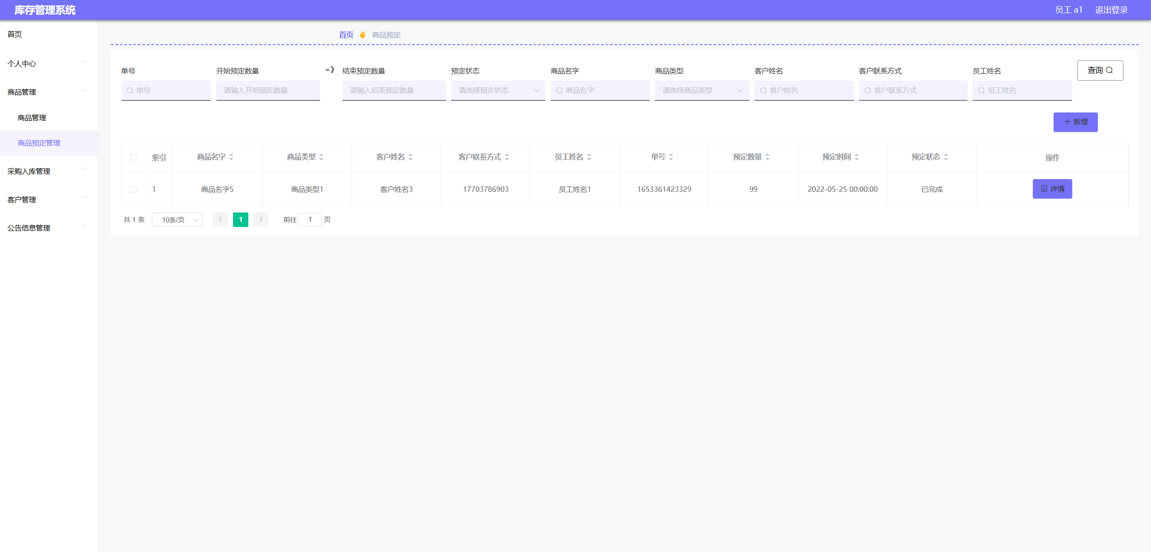Sort table by 预定时间 column arrows

tap(857, 157)
